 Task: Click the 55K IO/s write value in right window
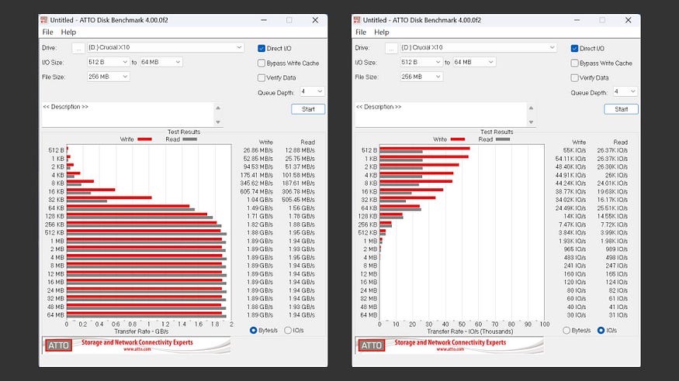coord(574,150)
